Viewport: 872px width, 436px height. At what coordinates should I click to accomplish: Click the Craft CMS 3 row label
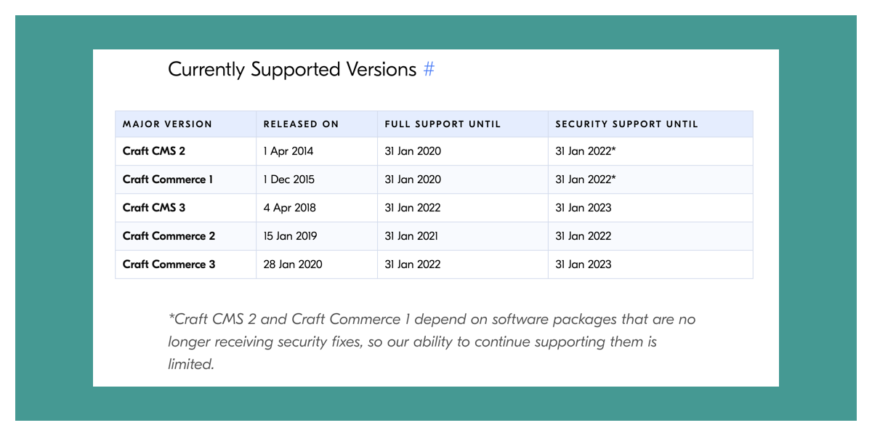point(154,208)
